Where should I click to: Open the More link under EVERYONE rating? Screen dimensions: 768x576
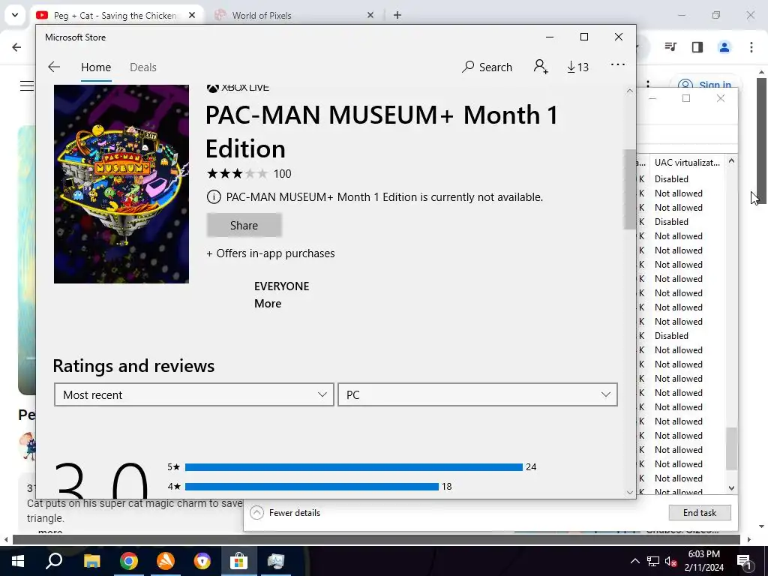point(268,304)
